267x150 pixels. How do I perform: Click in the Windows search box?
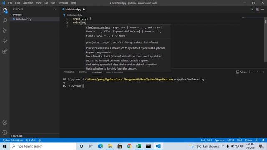click(x=43, y=146)
